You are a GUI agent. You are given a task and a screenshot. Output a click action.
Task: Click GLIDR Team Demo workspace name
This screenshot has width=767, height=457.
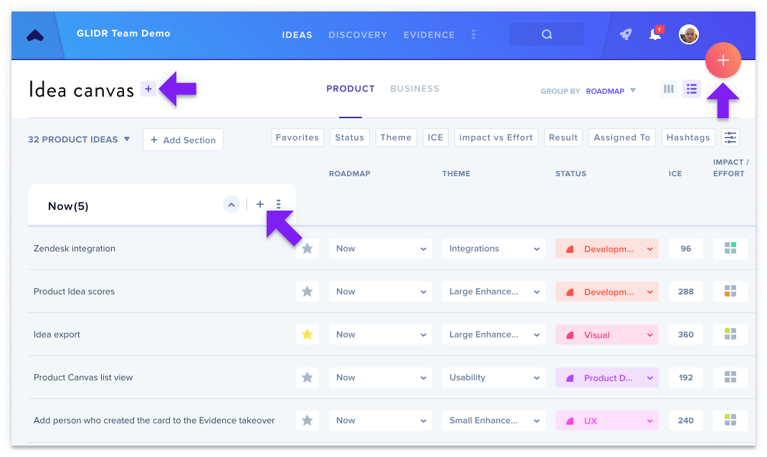123,34
